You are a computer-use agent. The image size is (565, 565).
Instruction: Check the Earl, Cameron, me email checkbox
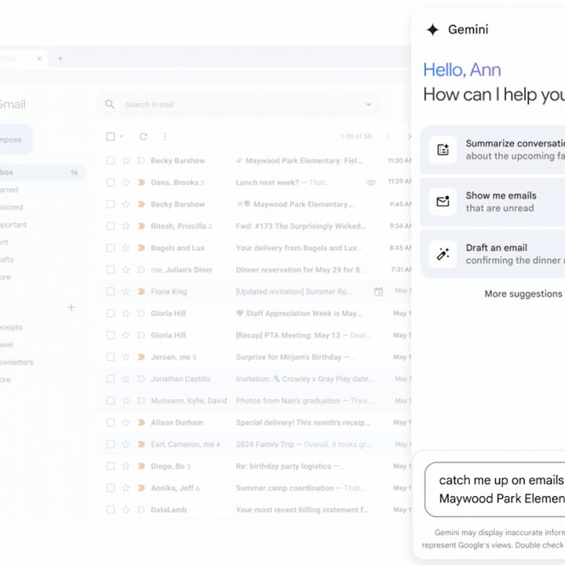point(111,444)
